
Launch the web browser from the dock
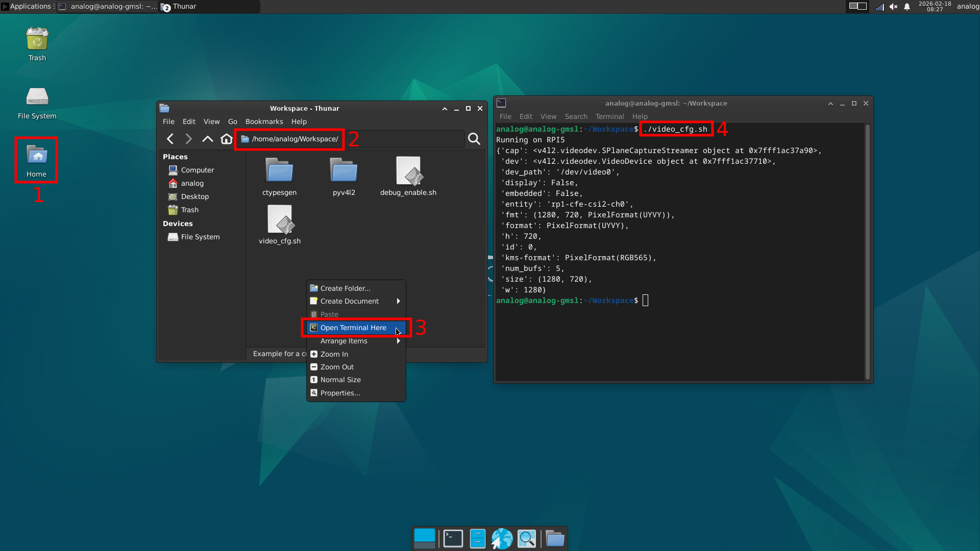pyautogui.click(x=502, y=538)
